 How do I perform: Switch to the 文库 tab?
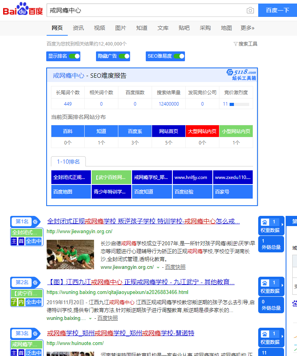pyautogui.click(x=163, y=28)
